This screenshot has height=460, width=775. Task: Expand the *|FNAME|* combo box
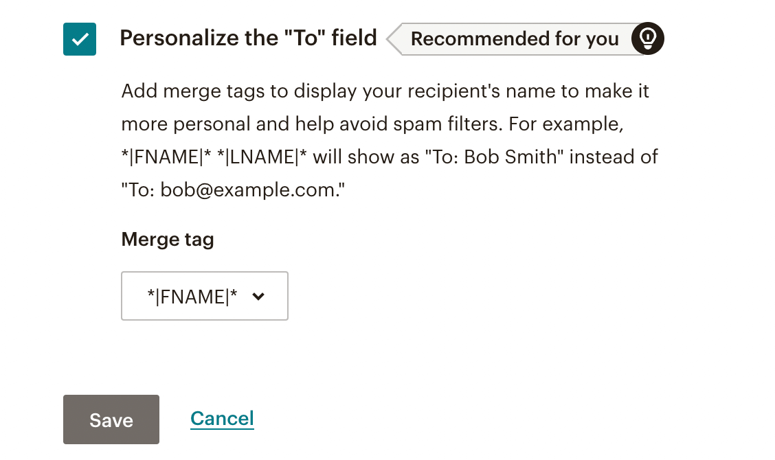click(x=204, y=296)
